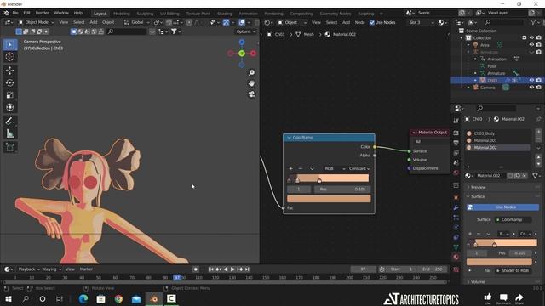Switch to the Modeling workspace tab
The width and height of the screenshot is (545, 306).
(121, 14)
